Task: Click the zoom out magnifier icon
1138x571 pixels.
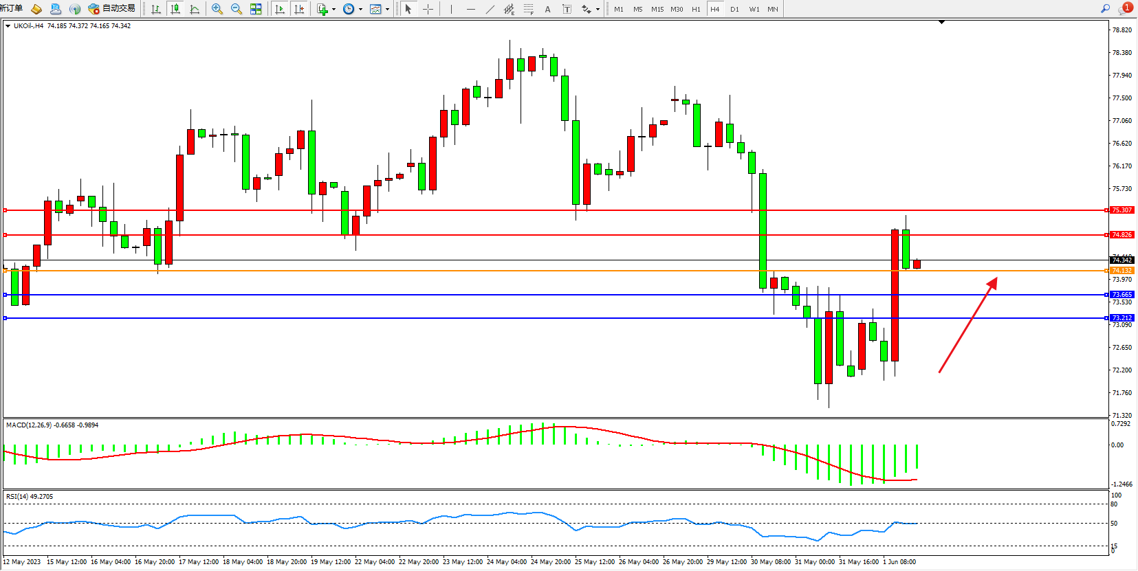Action: (237, 9)
